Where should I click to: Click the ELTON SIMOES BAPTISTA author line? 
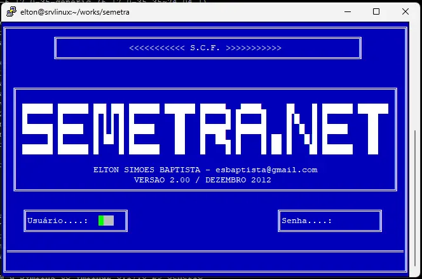coord(205,170)
